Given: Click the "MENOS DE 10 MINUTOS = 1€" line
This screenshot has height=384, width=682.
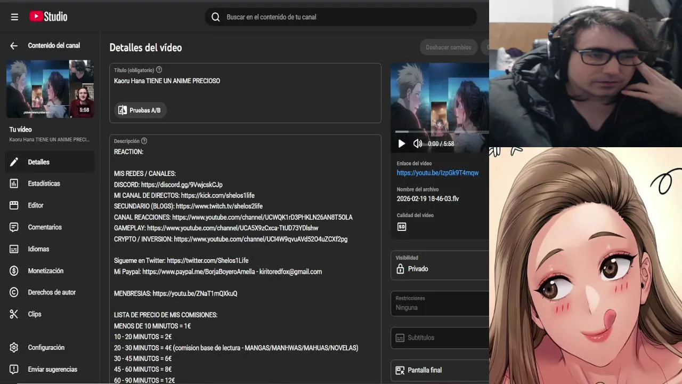Looking at the screenshot, I should [152, 326].
